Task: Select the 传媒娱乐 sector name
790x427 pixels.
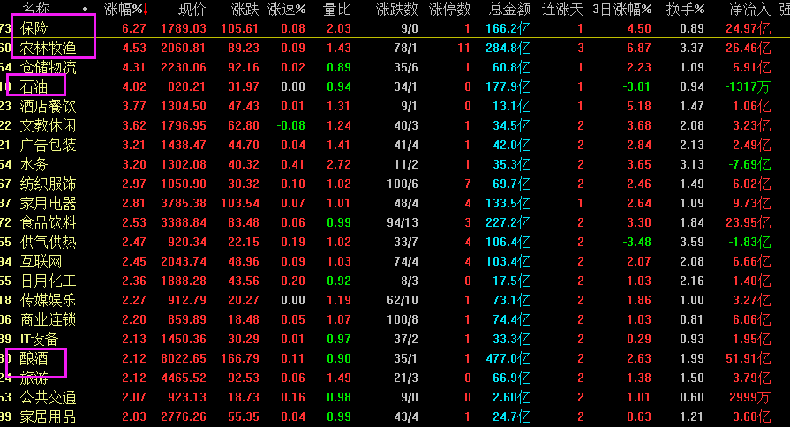Action: [x=48, y=300]
